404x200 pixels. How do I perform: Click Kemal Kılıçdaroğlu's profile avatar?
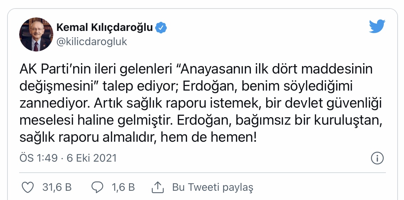coord(36,34)
